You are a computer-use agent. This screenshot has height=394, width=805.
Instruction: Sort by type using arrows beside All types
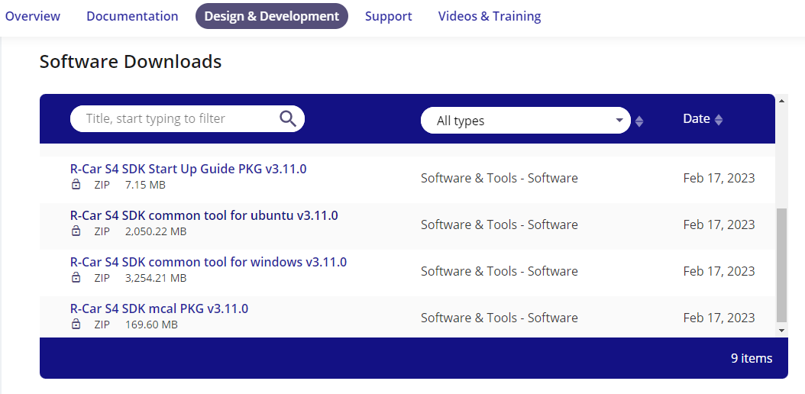click(639, 121)
